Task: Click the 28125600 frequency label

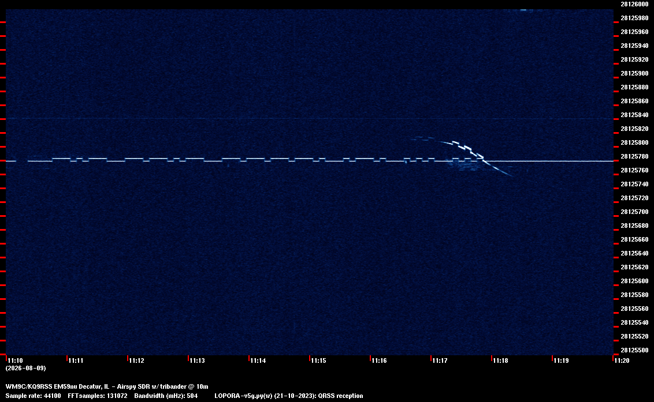Action: point(634,281)
